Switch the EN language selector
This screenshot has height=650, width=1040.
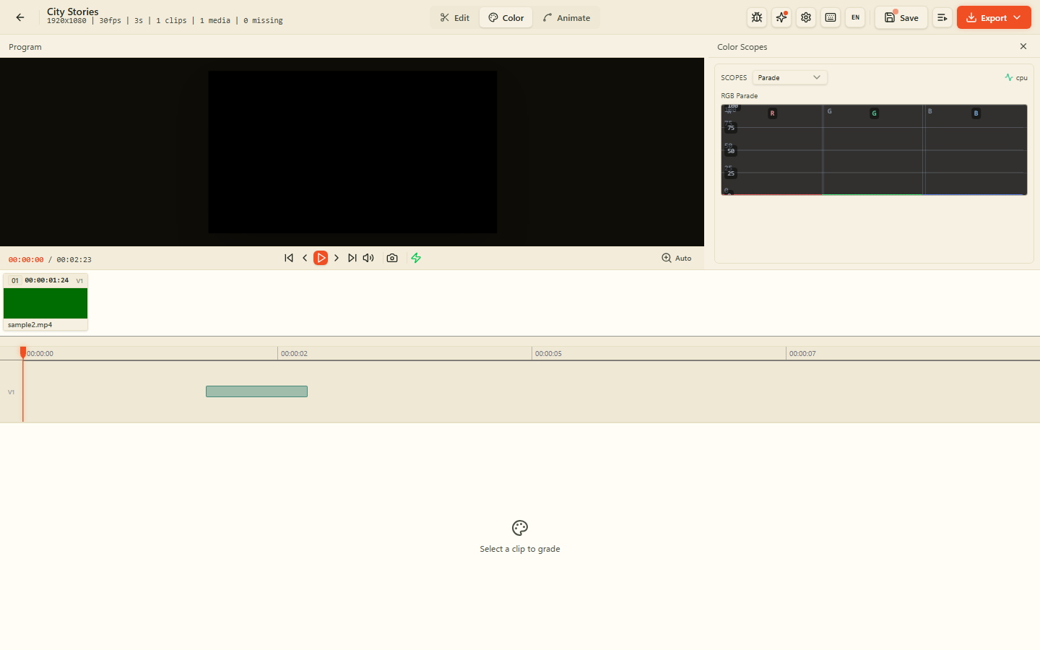point(855,17)
